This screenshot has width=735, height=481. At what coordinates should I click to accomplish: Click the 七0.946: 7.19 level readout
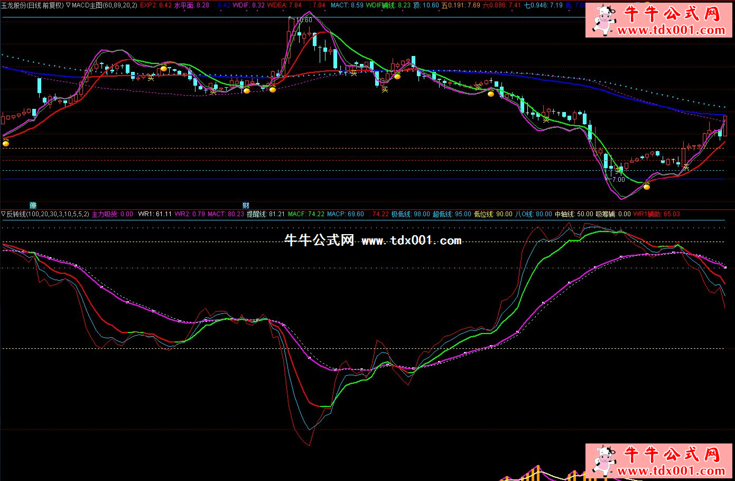pyautogui.click(x=543, y=5)
